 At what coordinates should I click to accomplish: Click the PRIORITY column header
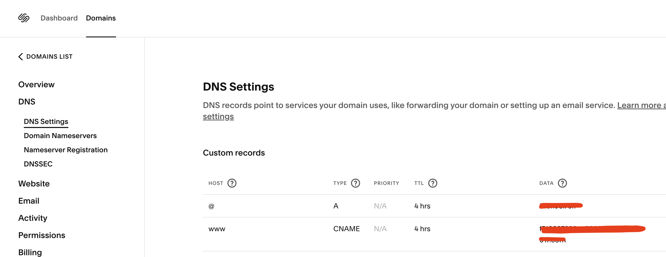(x=386, y=183)
